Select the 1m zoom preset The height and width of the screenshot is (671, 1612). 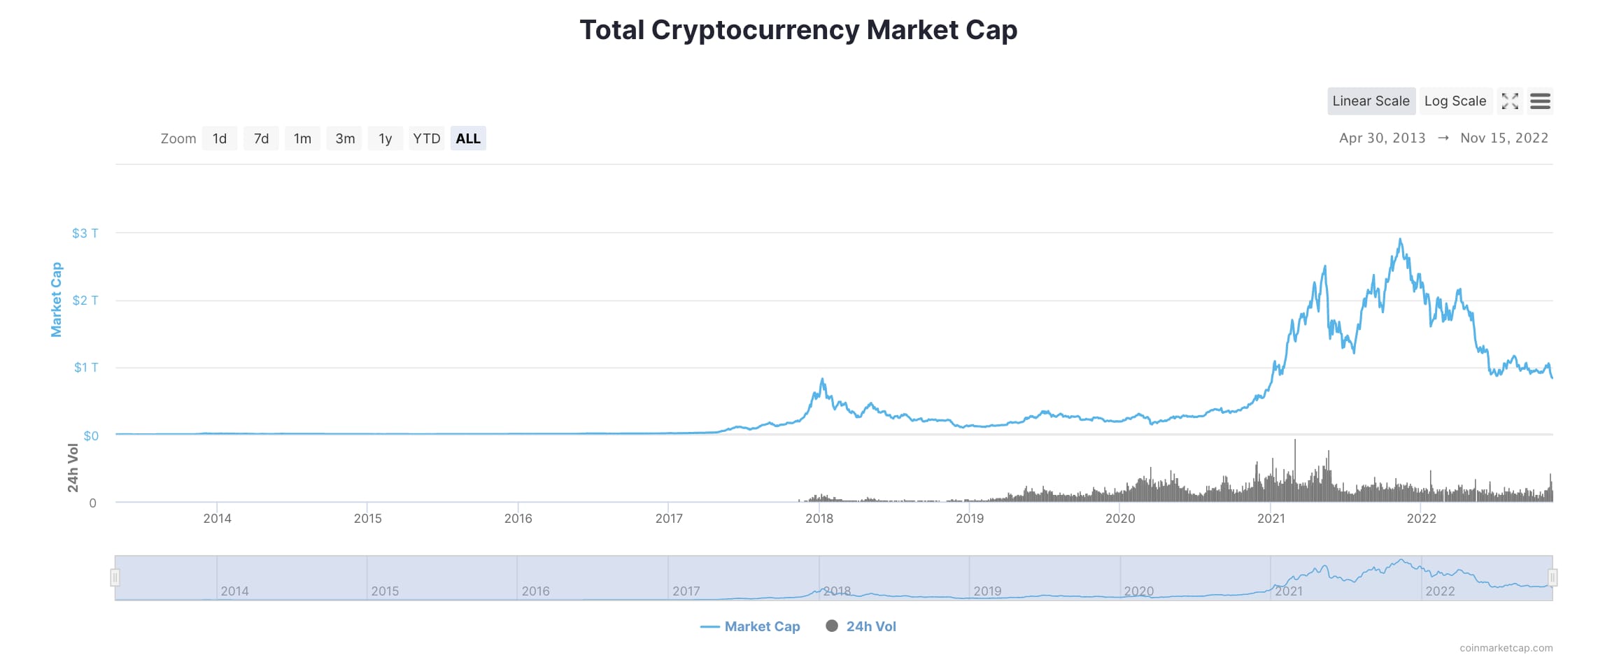[302, 138]
